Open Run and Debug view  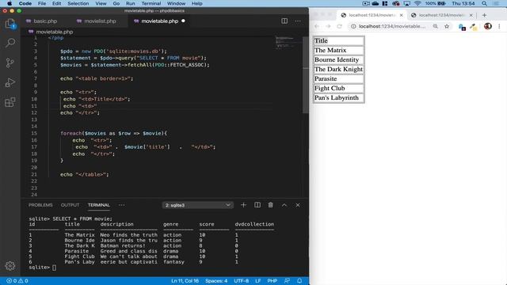click(10, 82)
